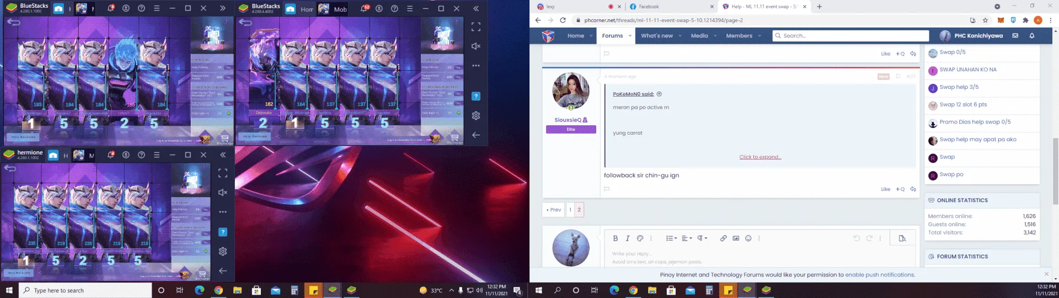
Task: Click Help Received in BlueStacks 4.280.1.1002 game
Action: coord(23,137)
